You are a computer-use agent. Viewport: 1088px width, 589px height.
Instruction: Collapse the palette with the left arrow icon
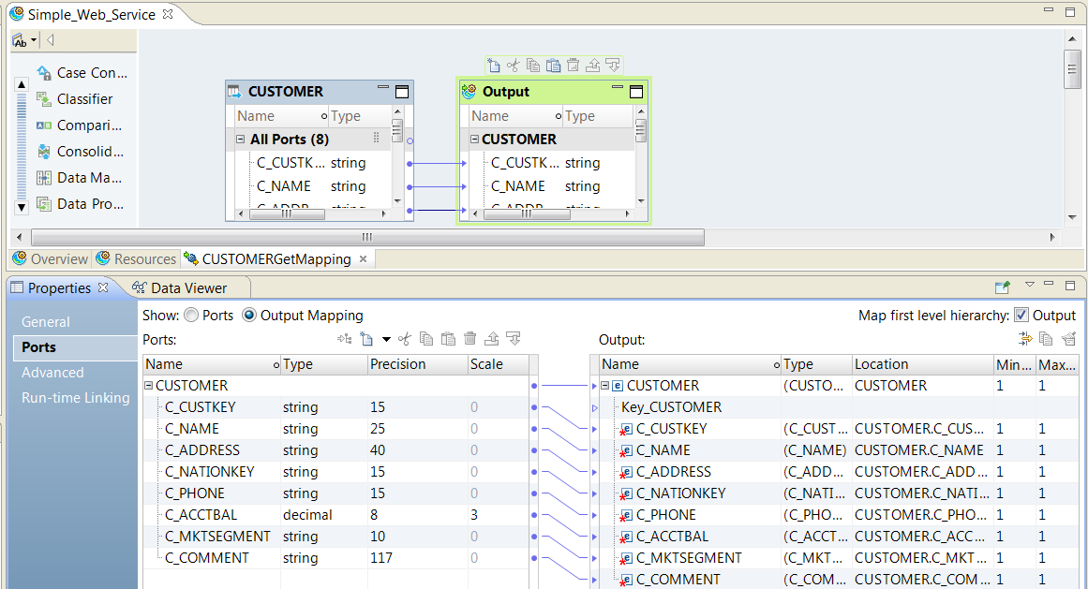pos(50,40)
